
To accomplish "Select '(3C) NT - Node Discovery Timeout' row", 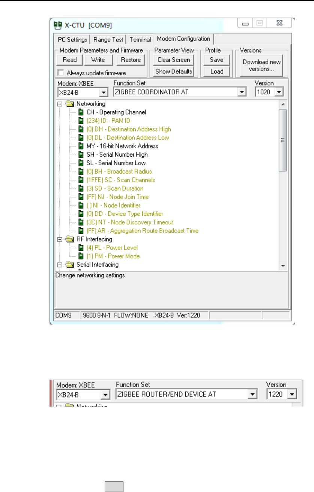I will [x=130, y=222].
